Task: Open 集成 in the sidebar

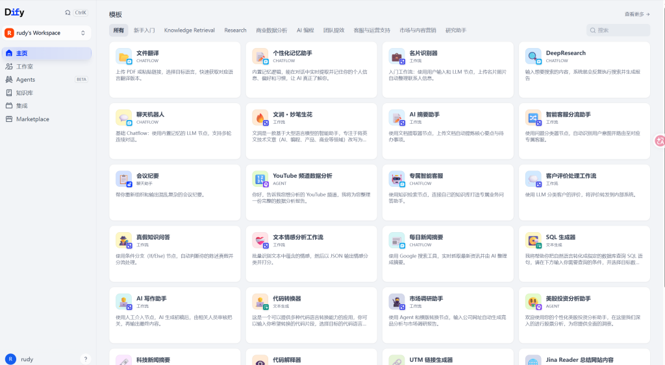Action: pyautogui.click(x=47, y=106)
